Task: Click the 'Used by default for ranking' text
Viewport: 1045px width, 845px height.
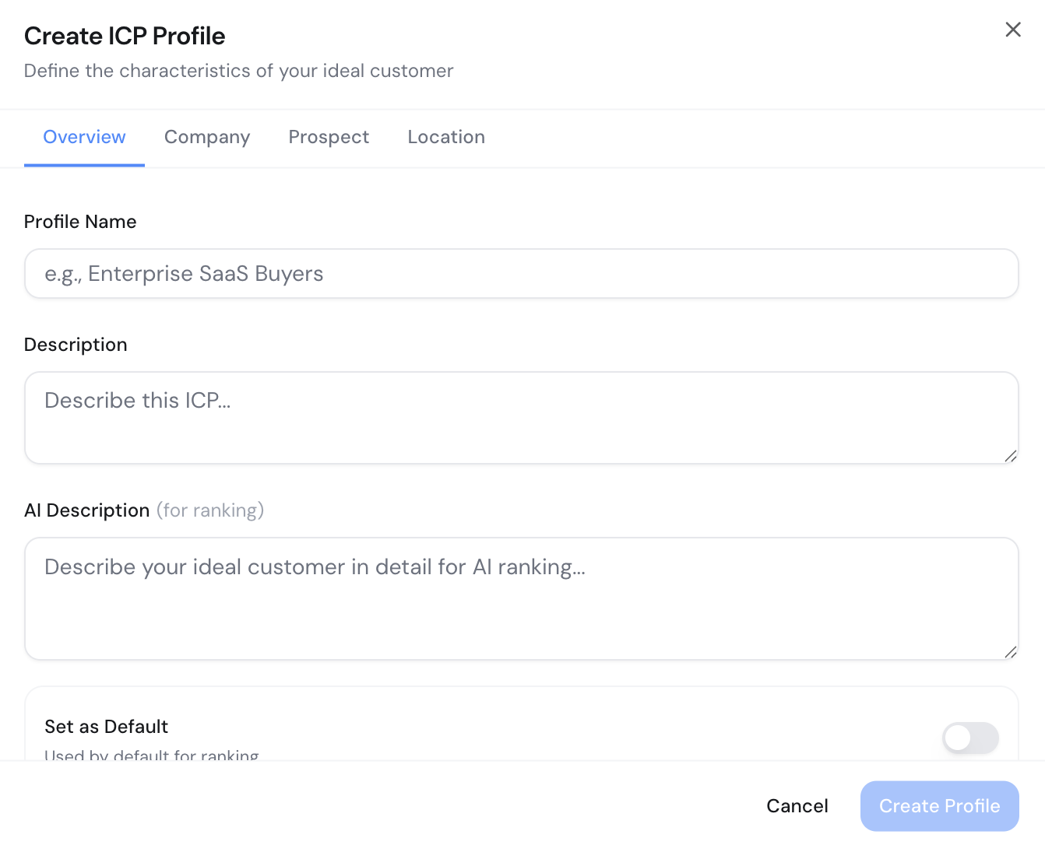Action: (152, 755)
